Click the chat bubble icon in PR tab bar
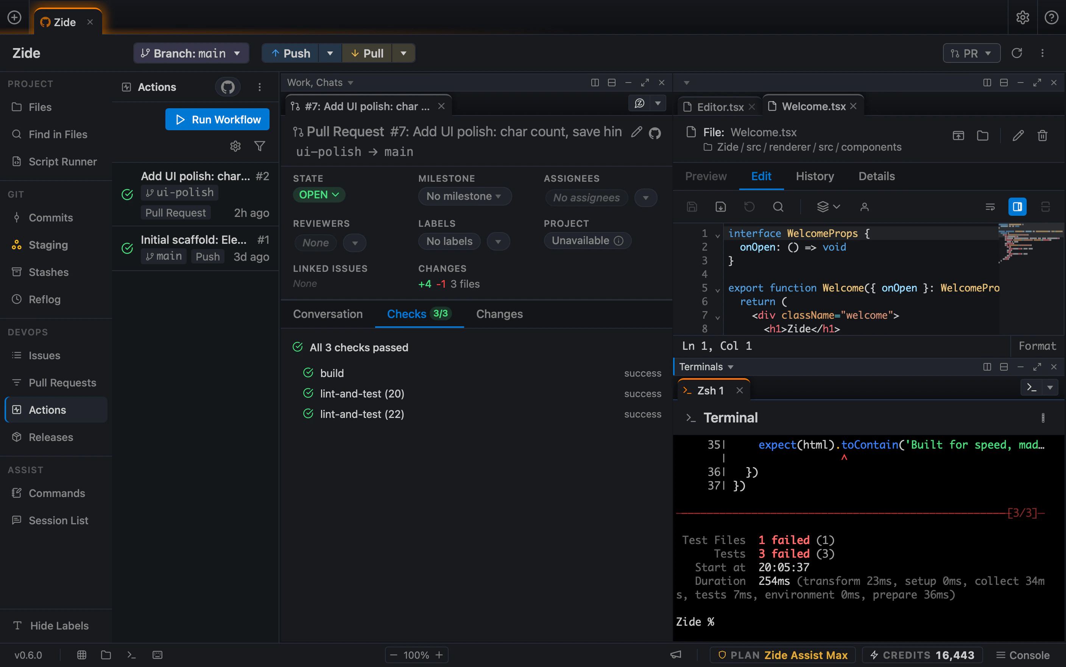Viewport: 1066px width, 667px height. click(639, 103)
